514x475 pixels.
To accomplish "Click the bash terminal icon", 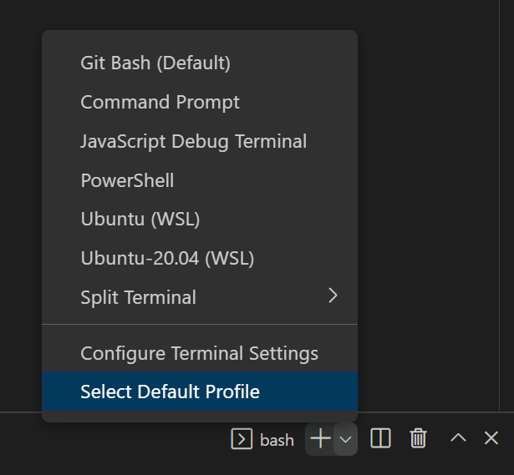I will coord(242,438).
